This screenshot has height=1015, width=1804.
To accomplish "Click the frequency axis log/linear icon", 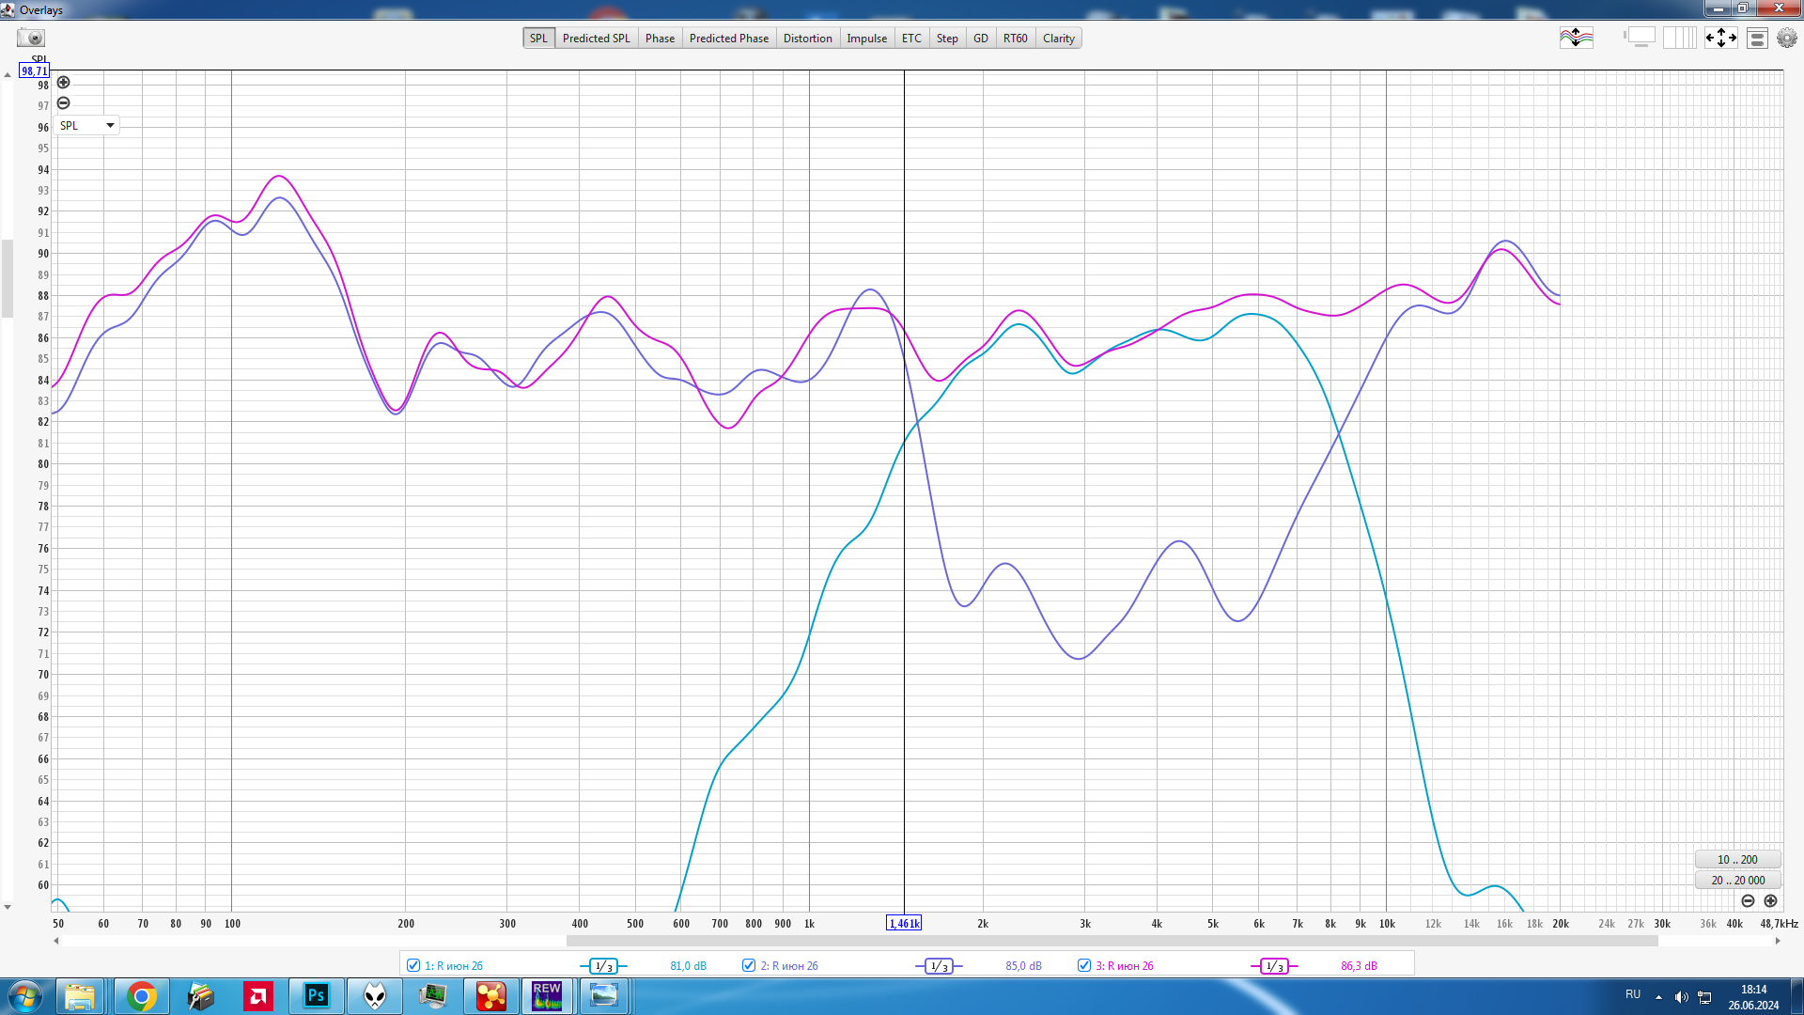I will 1679,39.
